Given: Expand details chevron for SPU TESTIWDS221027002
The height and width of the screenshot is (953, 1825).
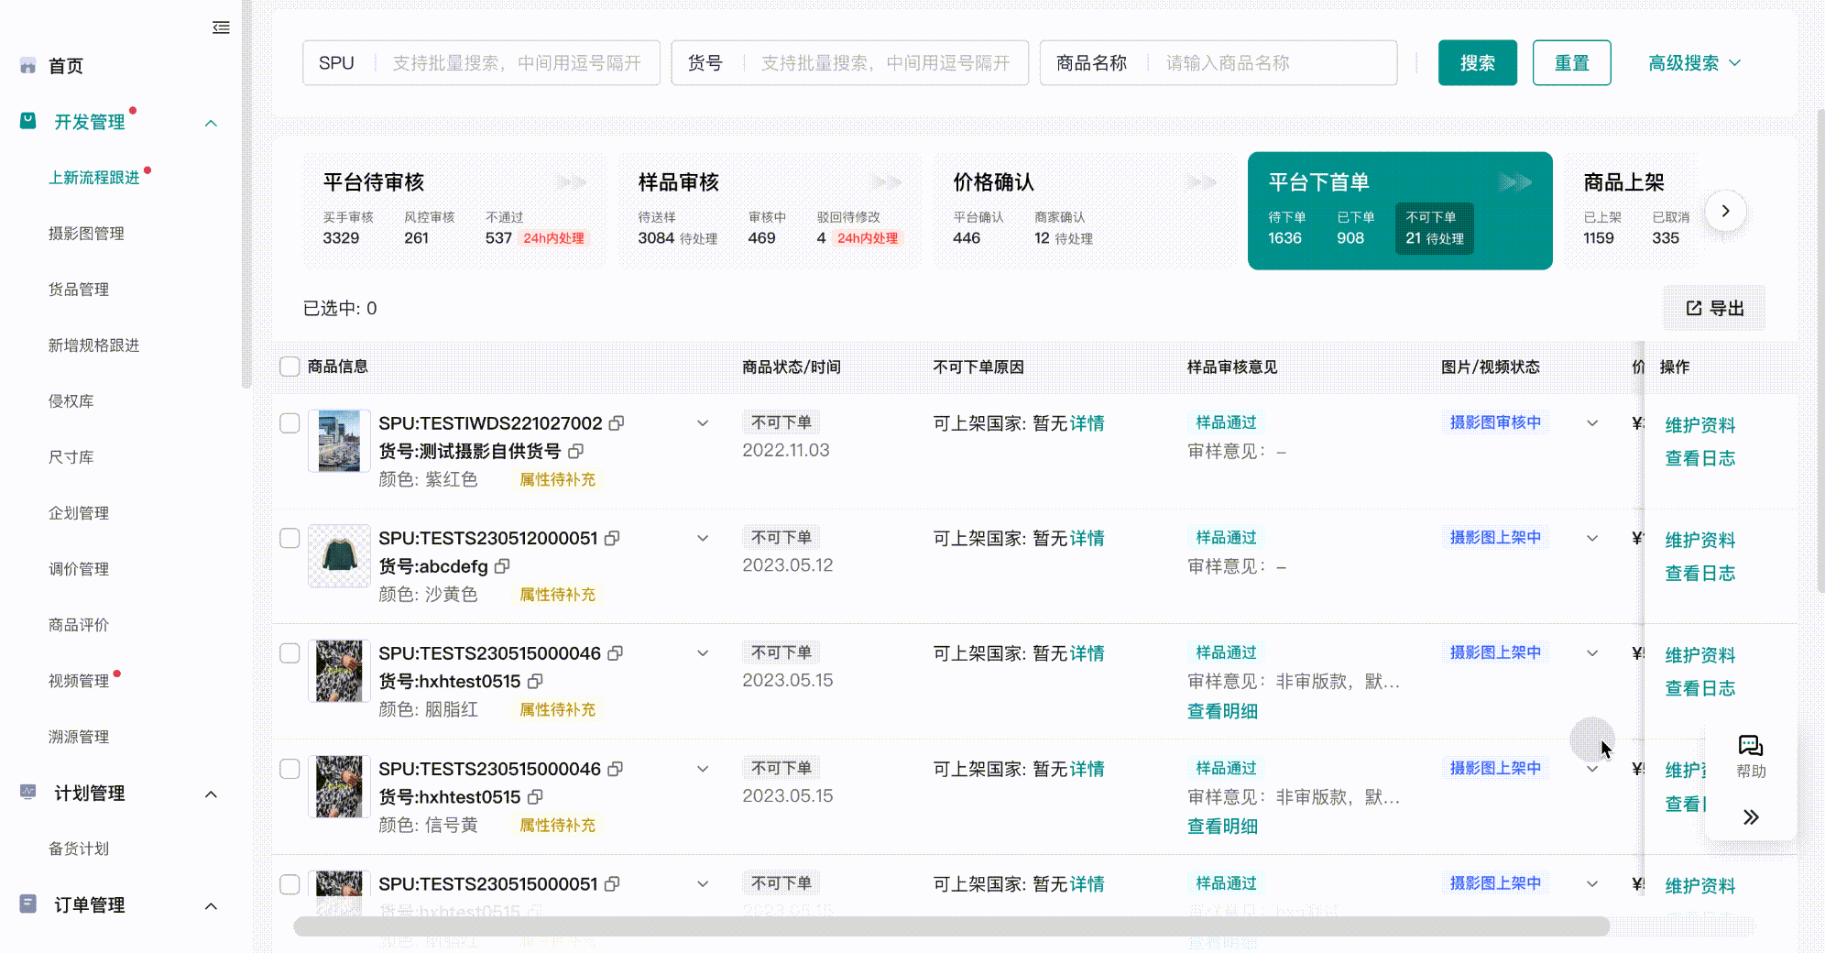Looking at the screenshot, I should pos(703,423).
